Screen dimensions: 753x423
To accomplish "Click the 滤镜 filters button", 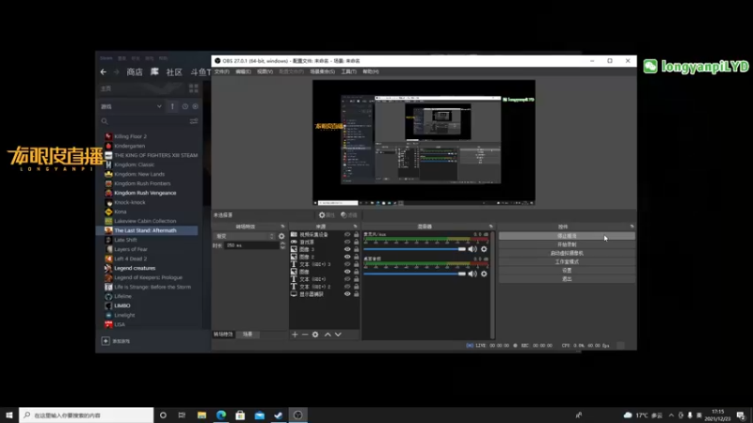I will [x=349, y=215].
